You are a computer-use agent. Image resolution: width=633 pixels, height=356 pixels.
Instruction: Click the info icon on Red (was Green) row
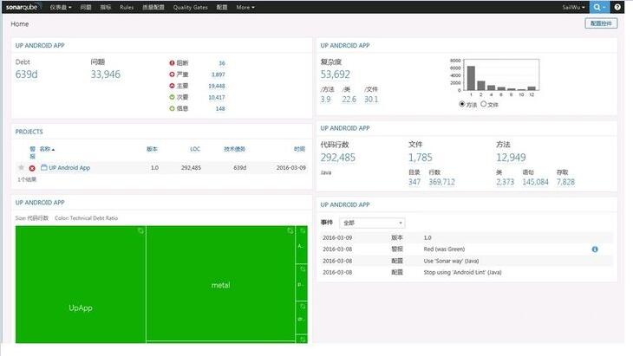point(595,249)
